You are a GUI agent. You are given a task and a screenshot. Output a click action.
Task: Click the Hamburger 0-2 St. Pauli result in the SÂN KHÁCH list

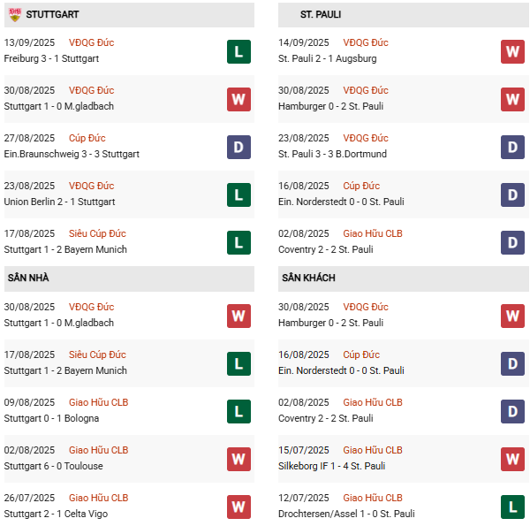331,323
